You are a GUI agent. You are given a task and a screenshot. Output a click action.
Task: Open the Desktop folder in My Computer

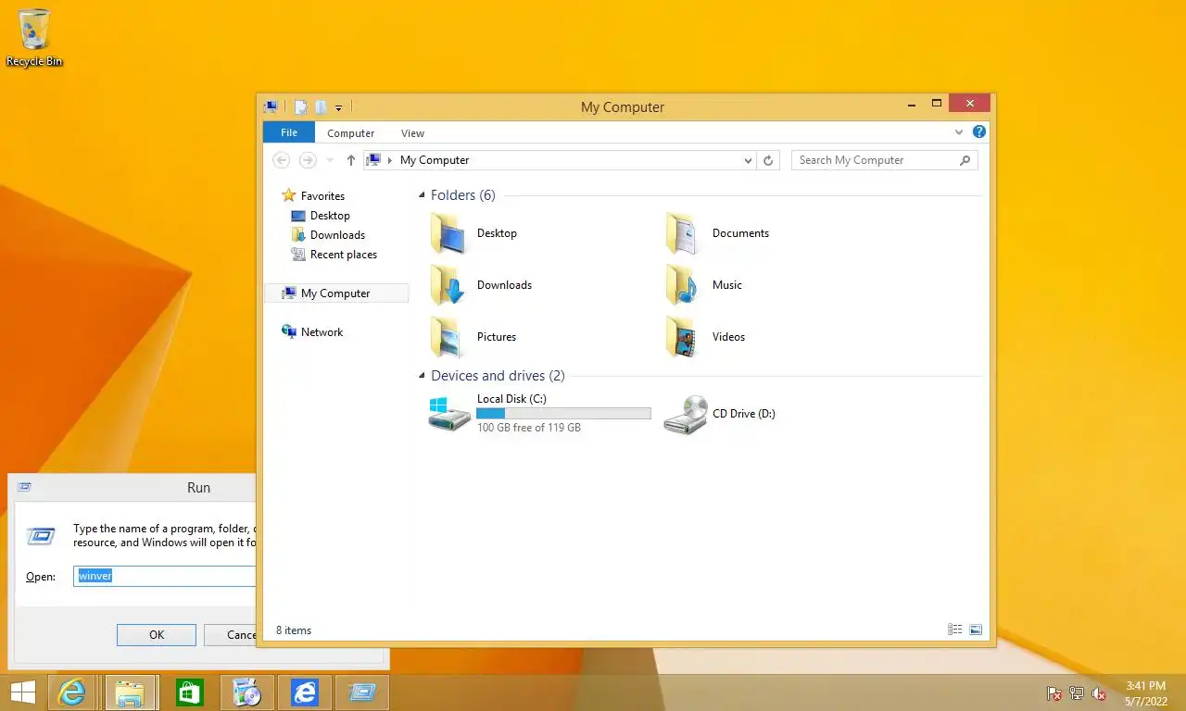pos(450,233)
